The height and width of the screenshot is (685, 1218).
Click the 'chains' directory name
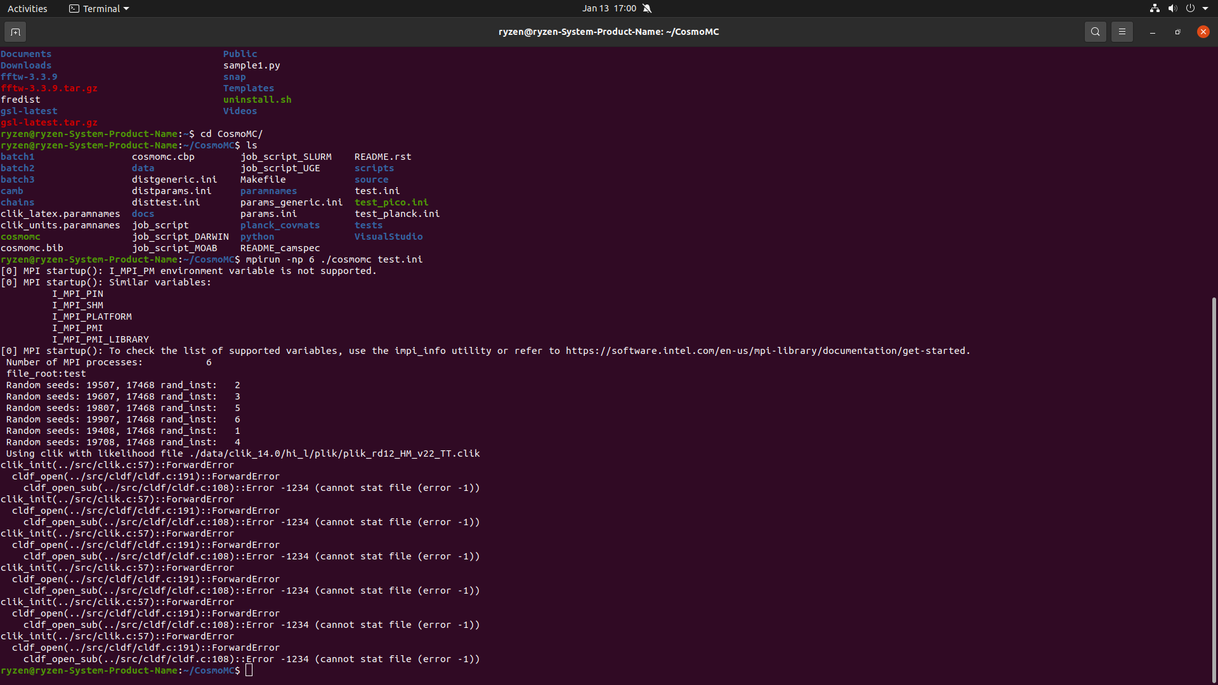tap(18, 202)
